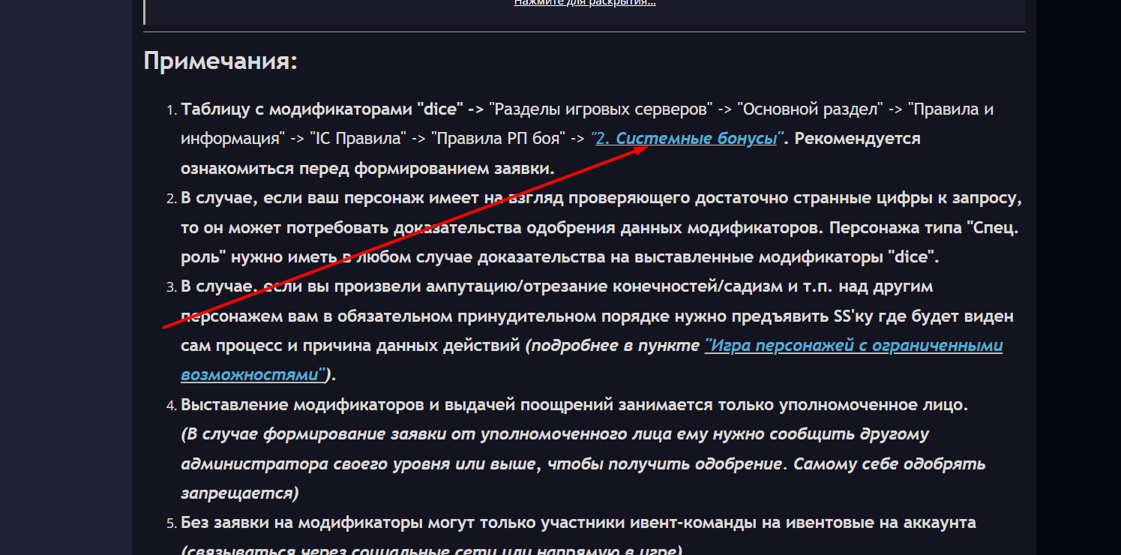Click the bold text "Таблицу с модификаторами"
This screenshot has height=555, width=1121.
296,109
